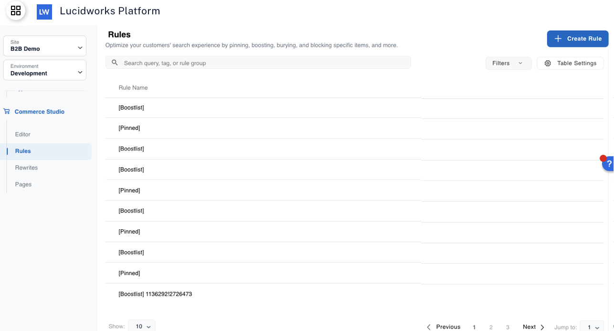
Task: Open the Rewrites menu item
Action: [x=26, y=168]
